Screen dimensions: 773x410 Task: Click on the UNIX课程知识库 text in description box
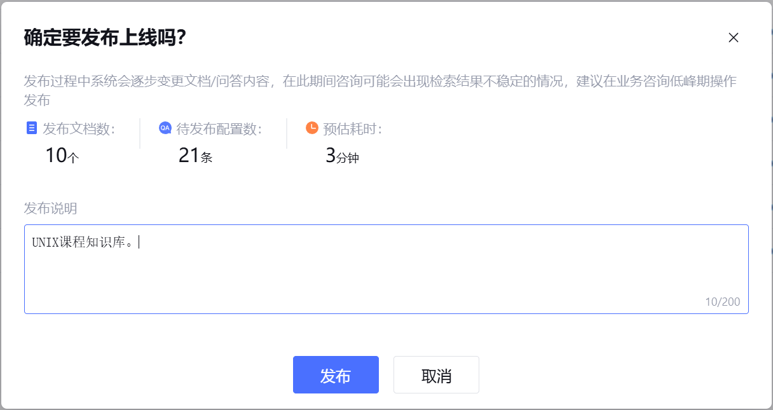pyautogui.click(x=83, y=242)
